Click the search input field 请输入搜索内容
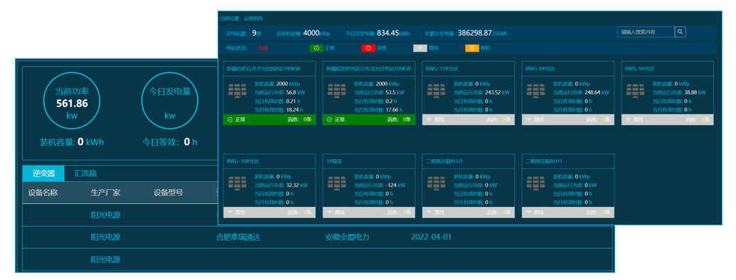The image size is (736, 280). [x=646, y=32]
